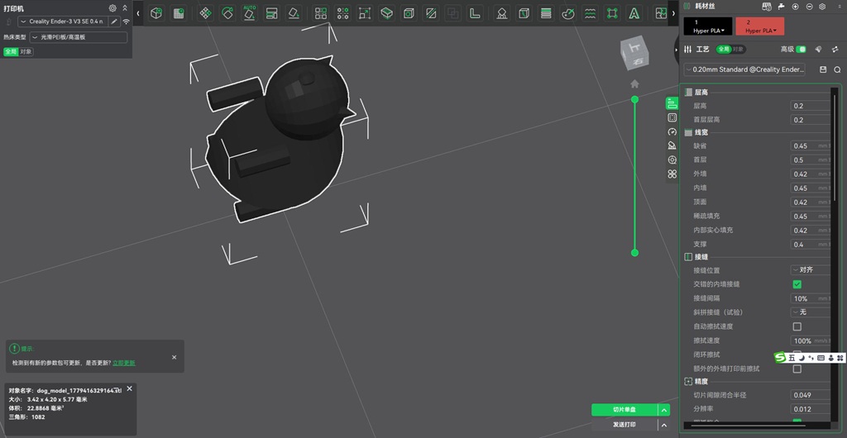
Task: Click the black filament 1 color swatch
Action: (x=708, y=26)
